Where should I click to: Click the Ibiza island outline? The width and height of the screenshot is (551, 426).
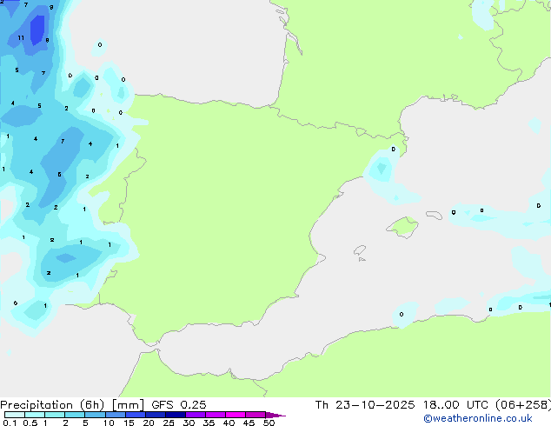click(x=360, y=250)
